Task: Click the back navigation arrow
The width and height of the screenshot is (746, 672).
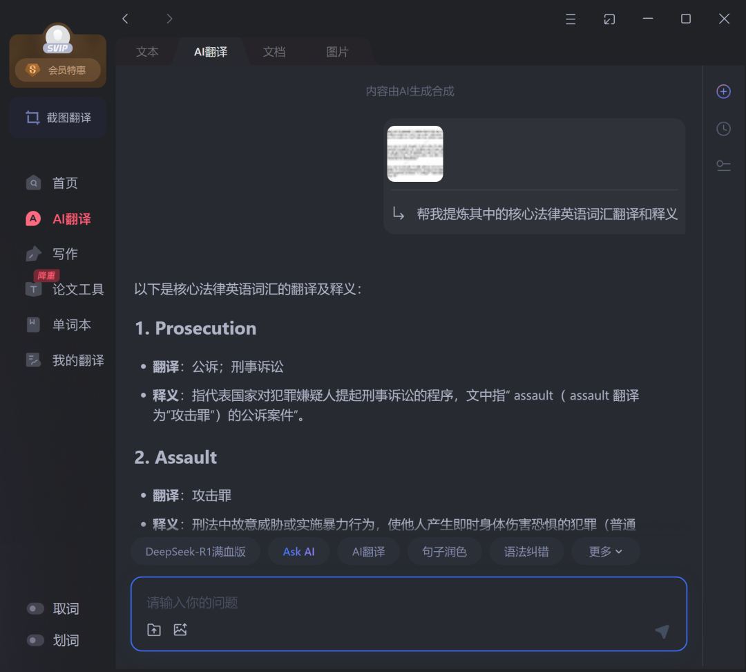Action: point(125,19)
